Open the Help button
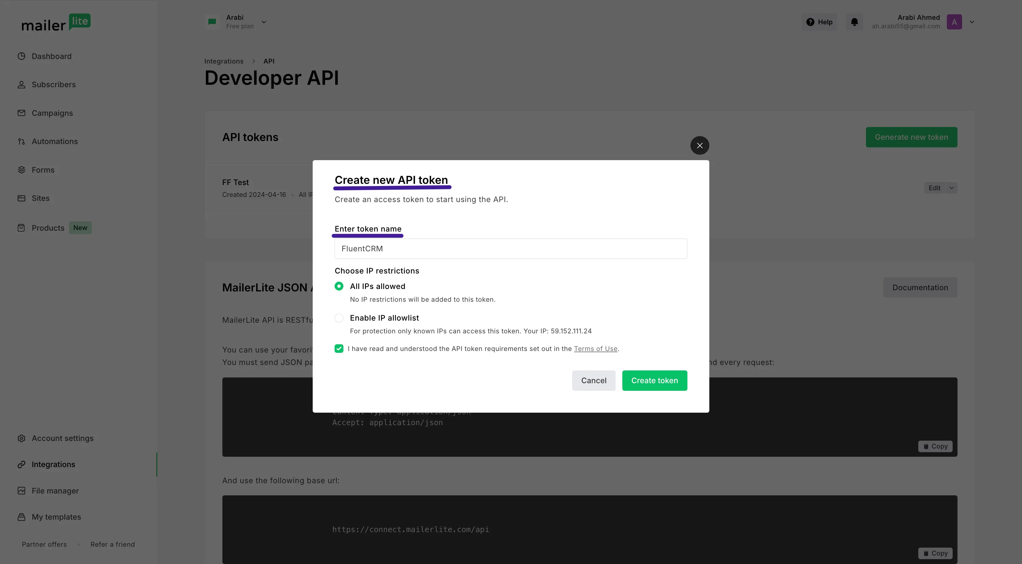 tap(819, 22)
